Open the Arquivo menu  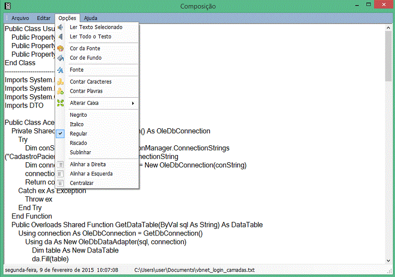(20, 18)
